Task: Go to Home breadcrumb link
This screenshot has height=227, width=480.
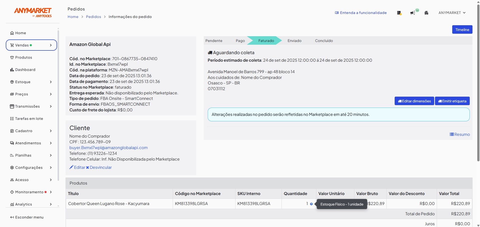Action: (x=73, y=17)
